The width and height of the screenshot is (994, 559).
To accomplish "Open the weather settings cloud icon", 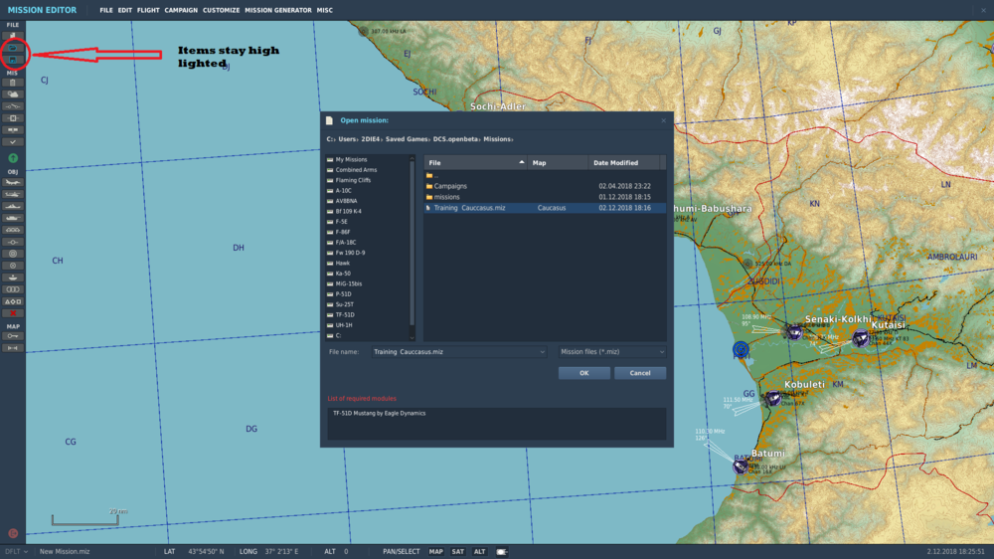I will tap(13, 93).
